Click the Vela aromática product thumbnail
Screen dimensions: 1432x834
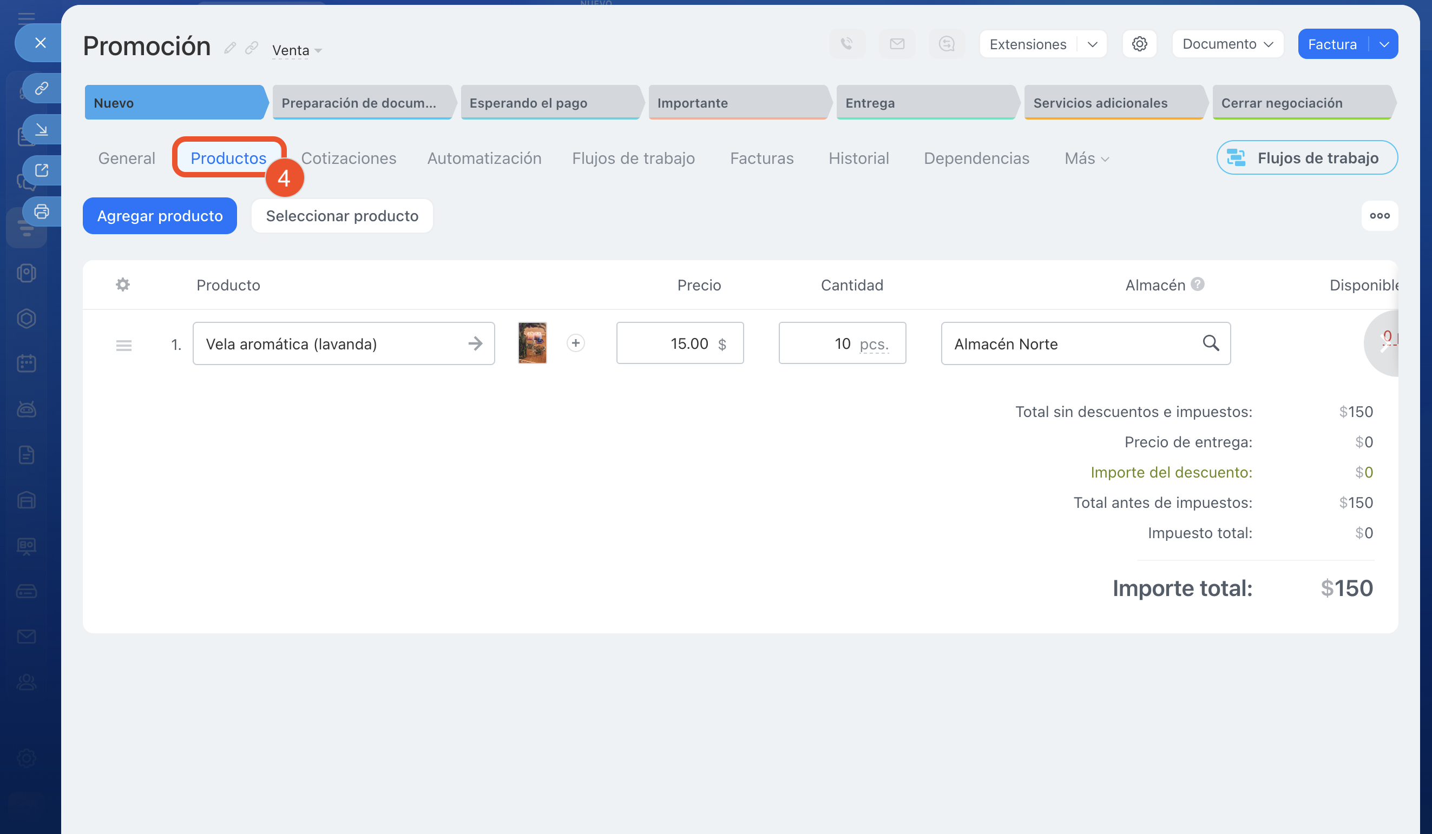tap(532, 343)
